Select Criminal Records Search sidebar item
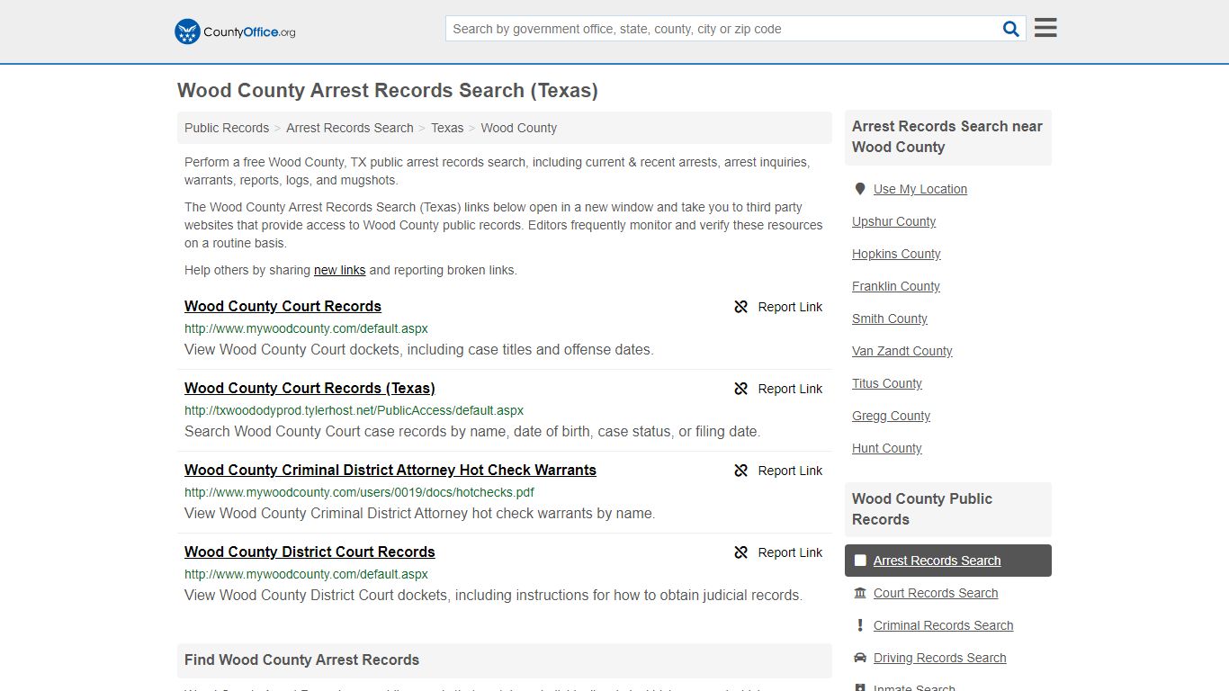Screen dimensions: 1229x691 click(x=943, y=625)
